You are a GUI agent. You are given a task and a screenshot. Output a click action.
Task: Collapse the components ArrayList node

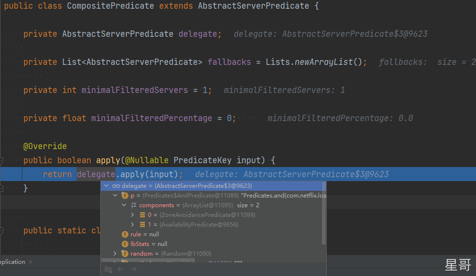click(124, 205)
